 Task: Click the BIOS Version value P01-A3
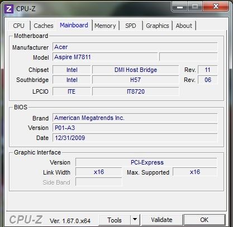coord(135,128)
